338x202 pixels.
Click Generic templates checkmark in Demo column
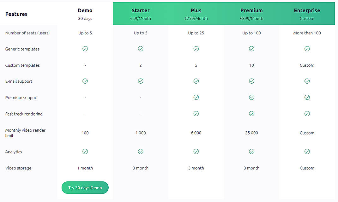[x=85, y=49]
